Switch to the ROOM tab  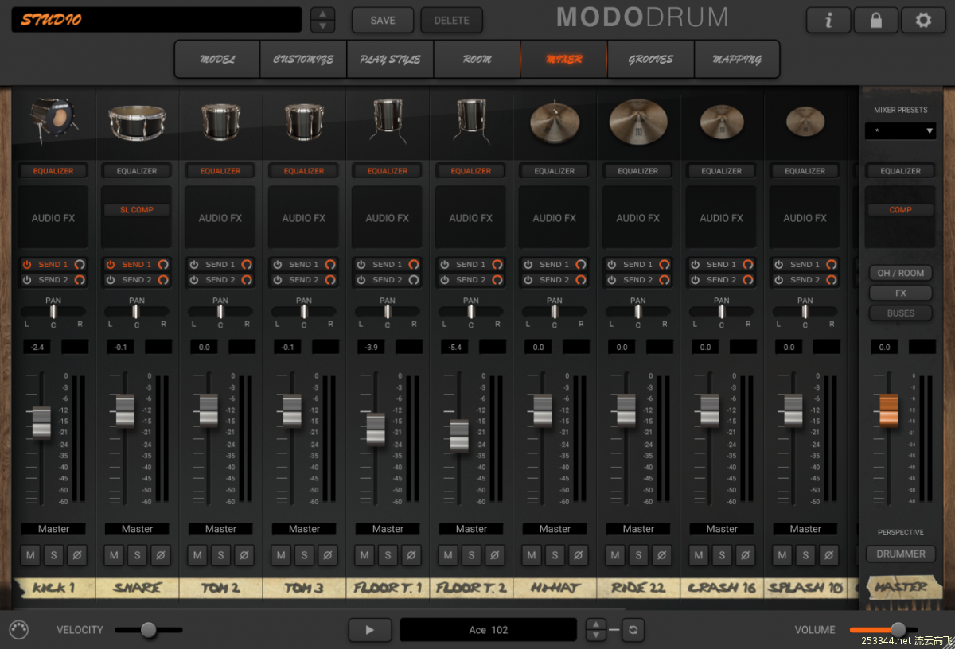pyautogui.click(x=477, y=59)
